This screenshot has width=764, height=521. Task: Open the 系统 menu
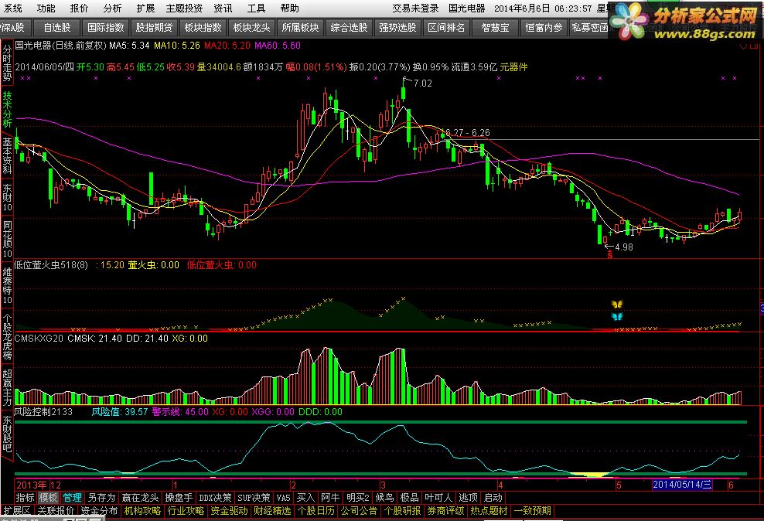tap(13, 9)
